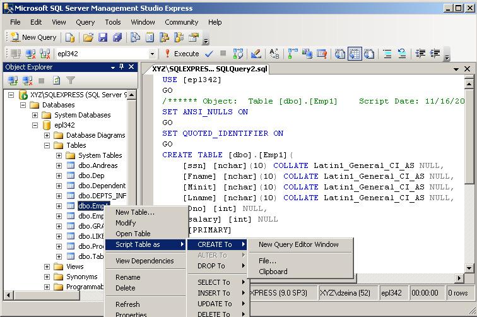The height and width of the screenshot is (317, 477).
Task: Open active files list dropdown arrow
Action: 456,69
